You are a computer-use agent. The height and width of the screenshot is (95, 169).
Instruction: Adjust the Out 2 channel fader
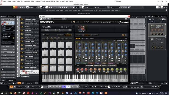[x=83, y=57]
